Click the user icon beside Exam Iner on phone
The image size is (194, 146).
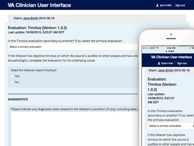(159, 63)
